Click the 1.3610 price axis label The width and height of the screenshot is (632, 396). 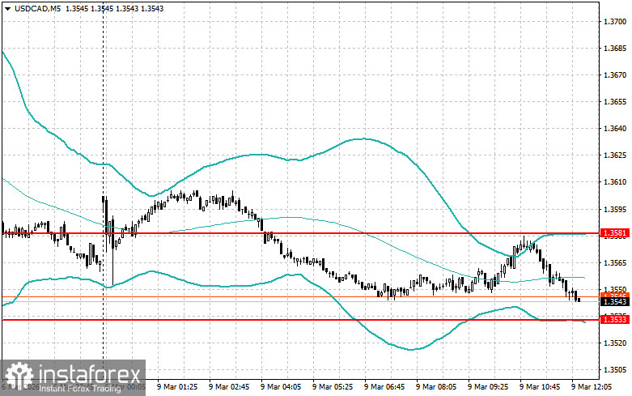point(615,182)
